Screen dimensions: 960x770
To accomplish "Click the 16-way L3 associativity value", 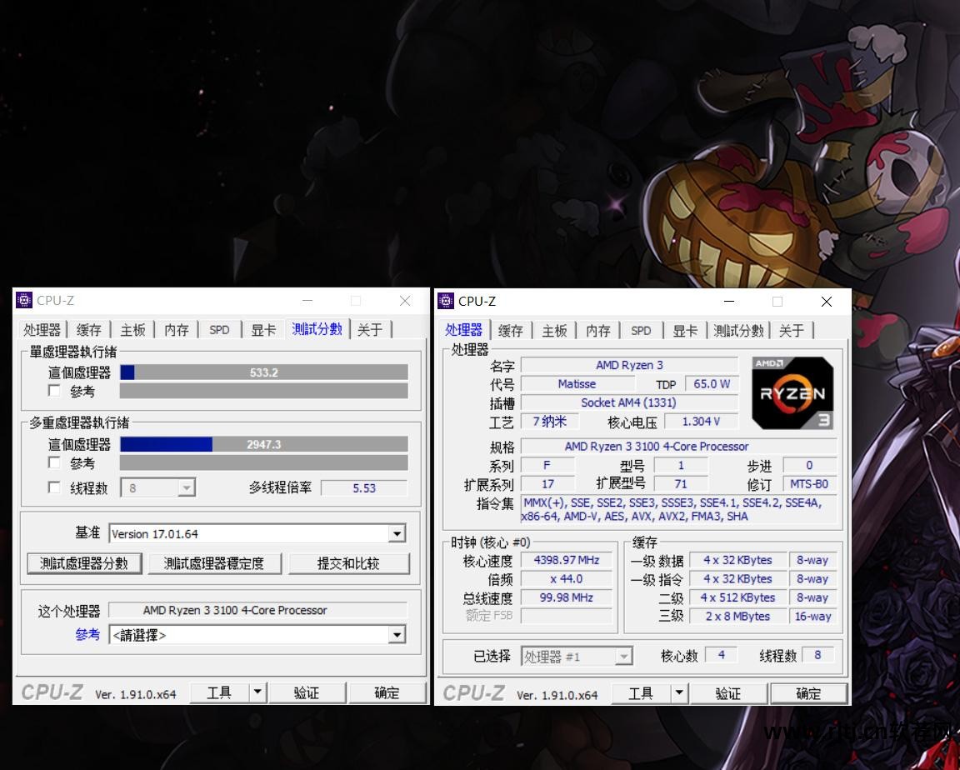I will point(812,617).
